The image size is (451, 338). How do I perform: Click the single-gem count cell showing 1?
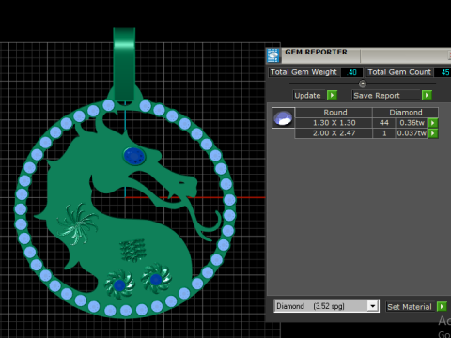click(384, 133)
